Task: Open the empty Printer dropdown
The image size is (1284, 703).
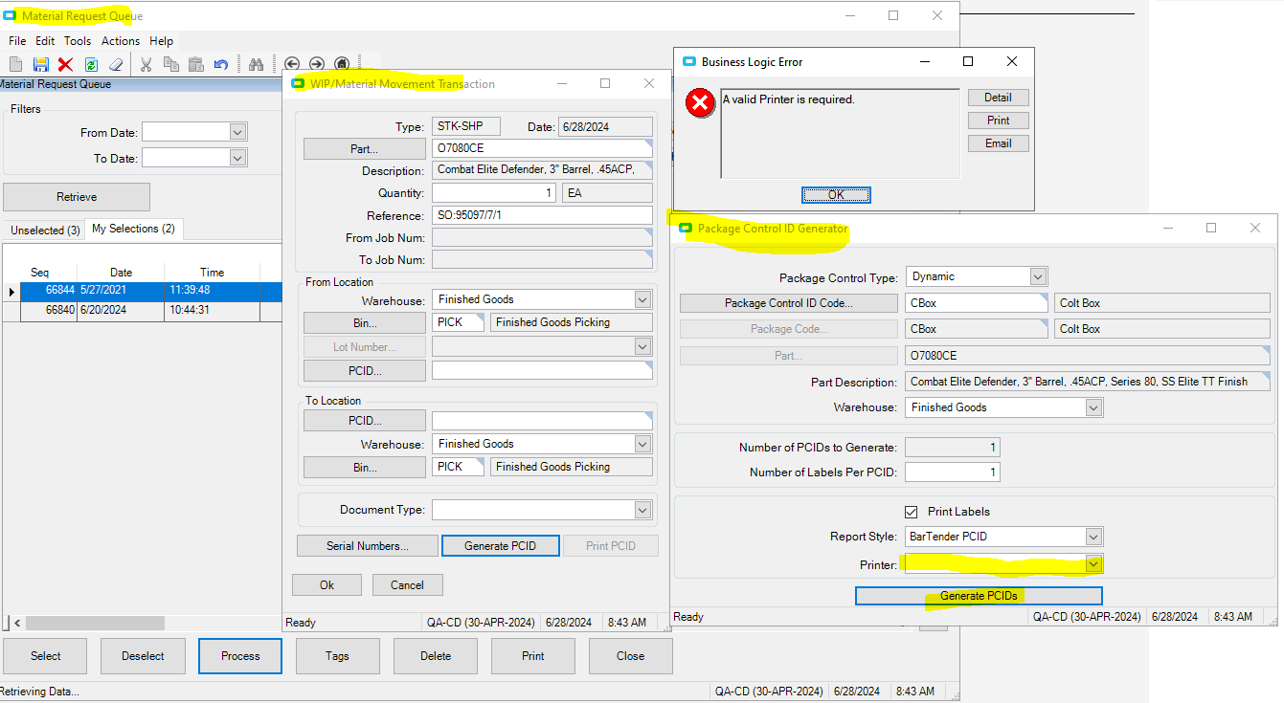Action: [1094, 564]
